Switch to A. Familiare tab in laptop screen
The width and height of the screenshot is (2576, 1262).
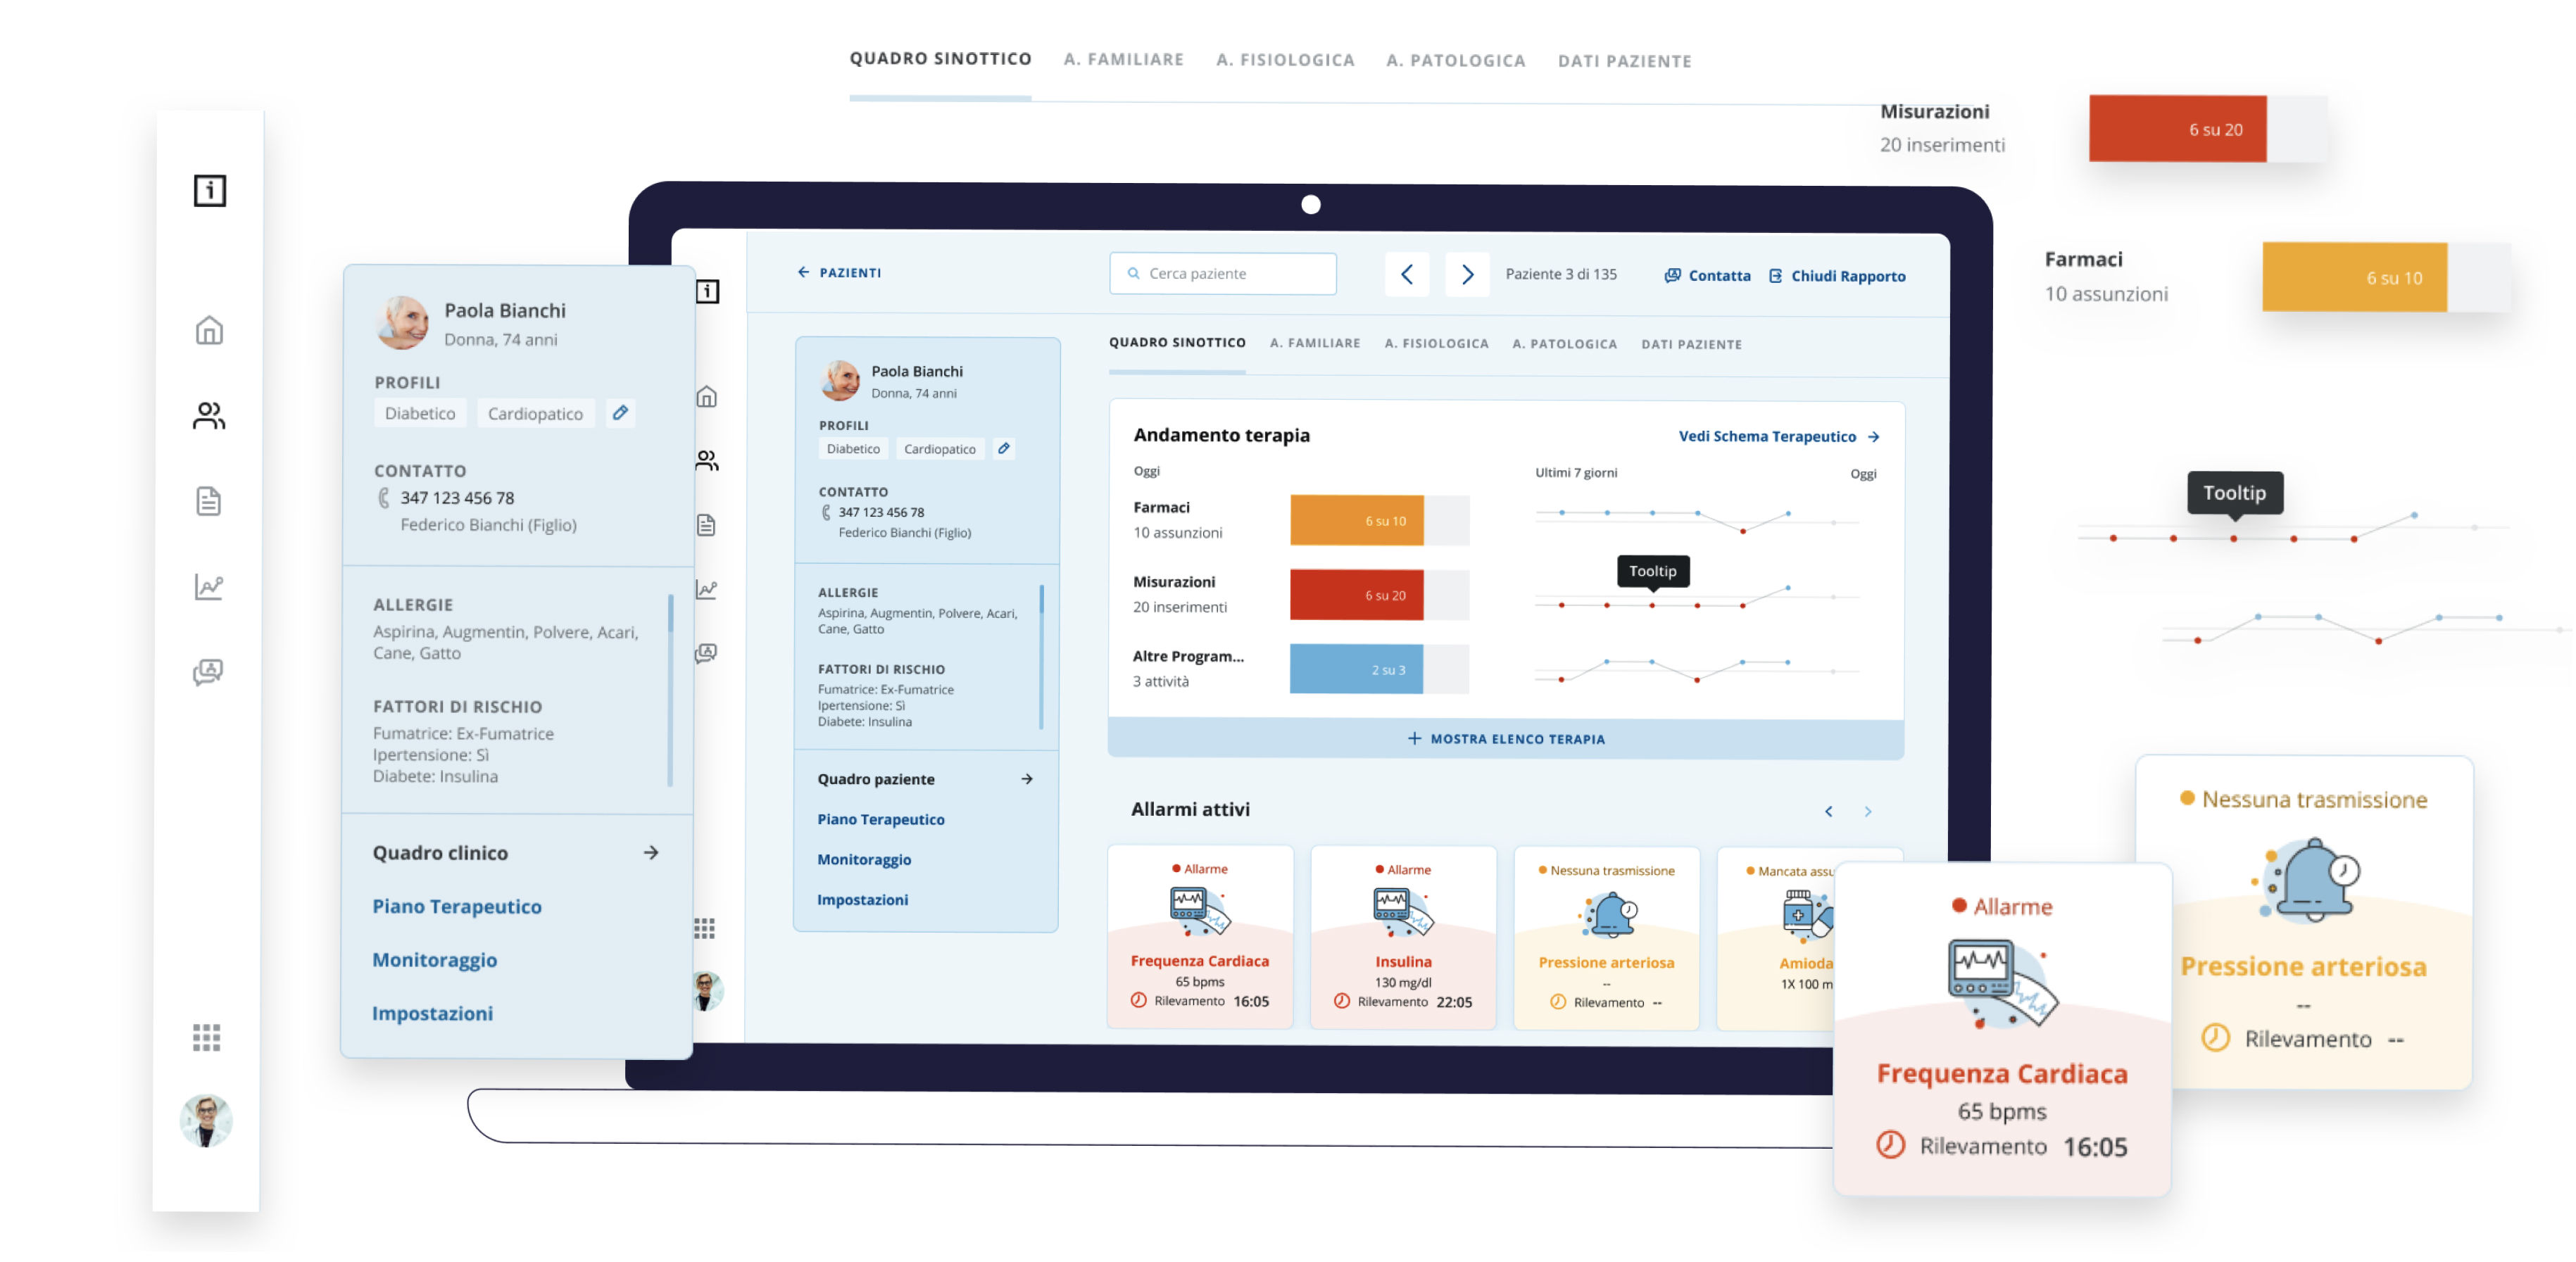click(1315, 343)
